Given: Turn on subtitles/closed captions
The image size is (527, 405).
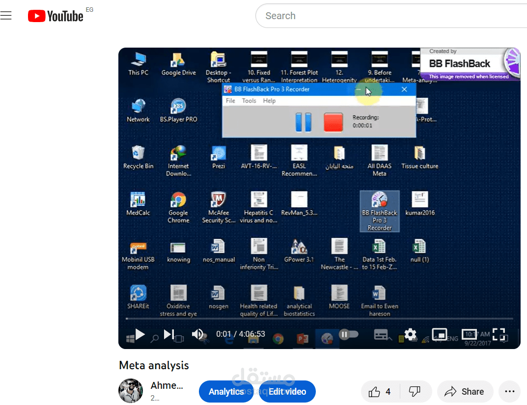Looking at the screenshot, I should (381, 334).
